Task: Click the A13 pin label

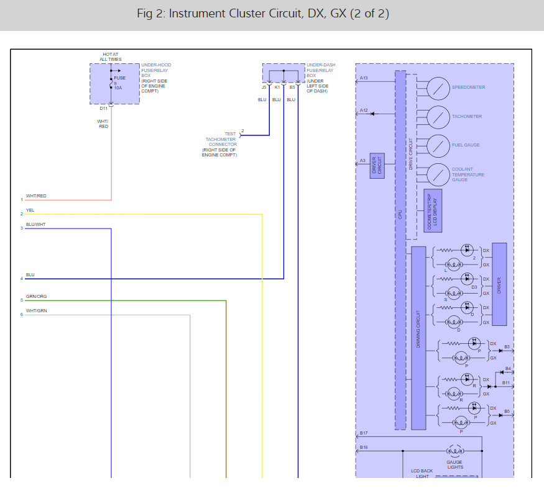Action: (x=364, y=78)
